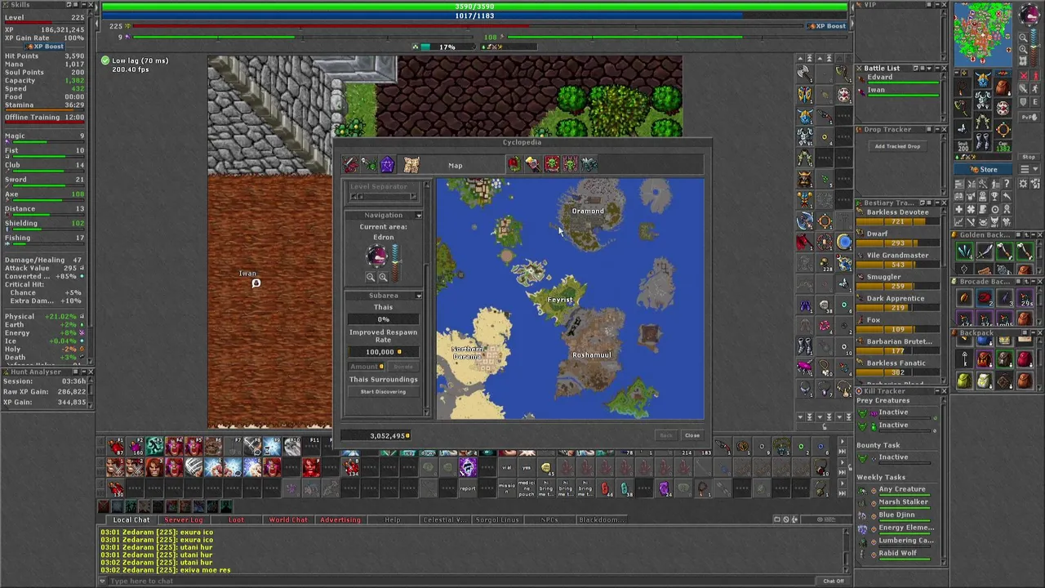Open the Advertising chat tab
Screen dimensions: 1045x588
pyautogui.click(x=340, y=520)
